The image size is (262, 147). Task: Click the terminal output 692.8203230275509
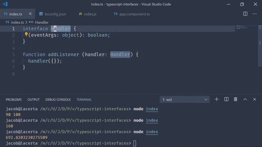27,138
